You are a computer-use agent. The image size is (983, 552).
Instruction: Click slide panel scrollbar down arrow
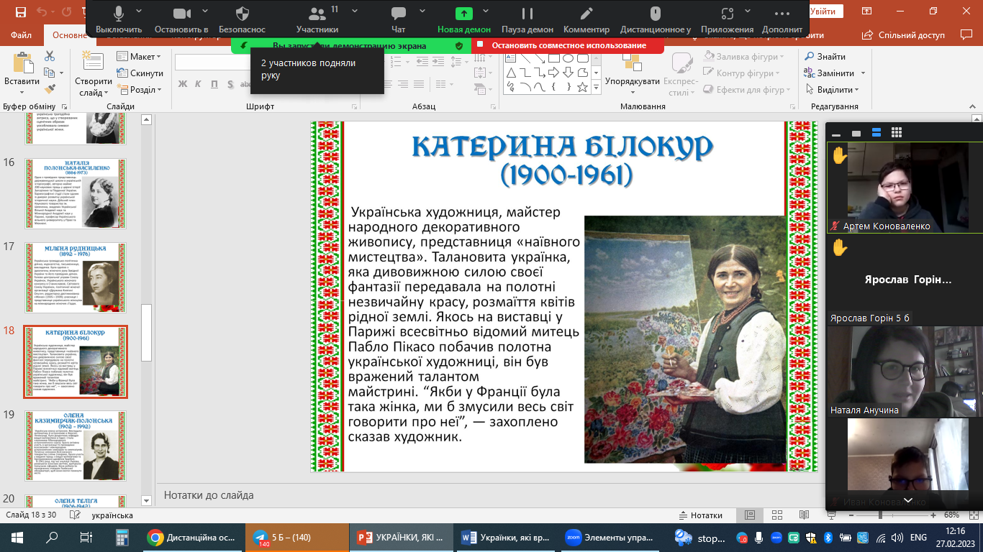point(146,501)
